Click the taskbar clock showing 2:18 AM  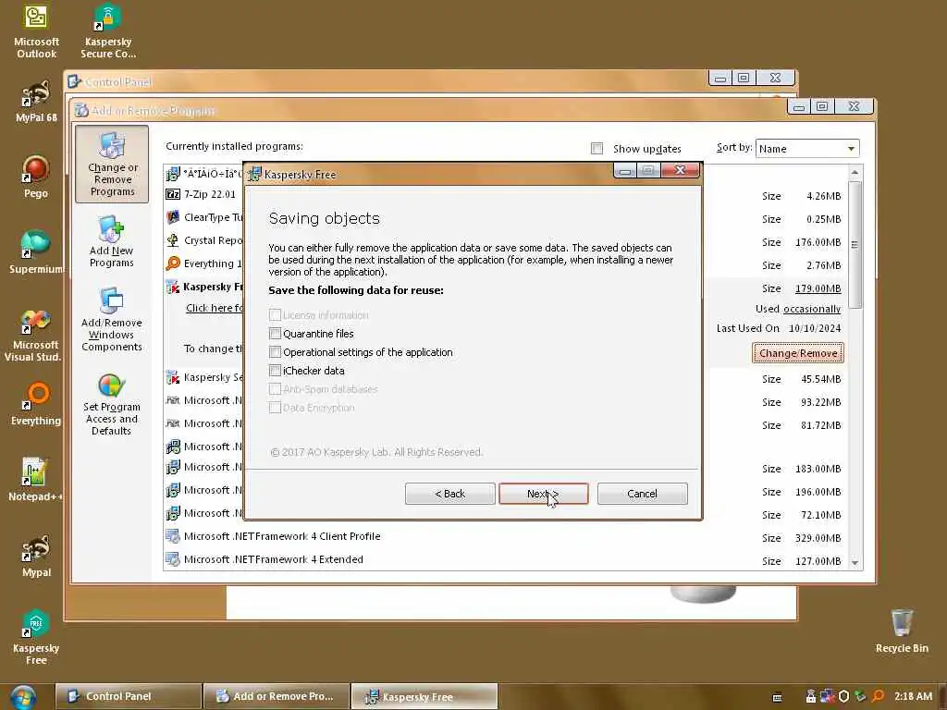pos(913,696)
